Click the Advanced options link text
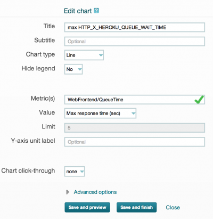 (95, 192)
